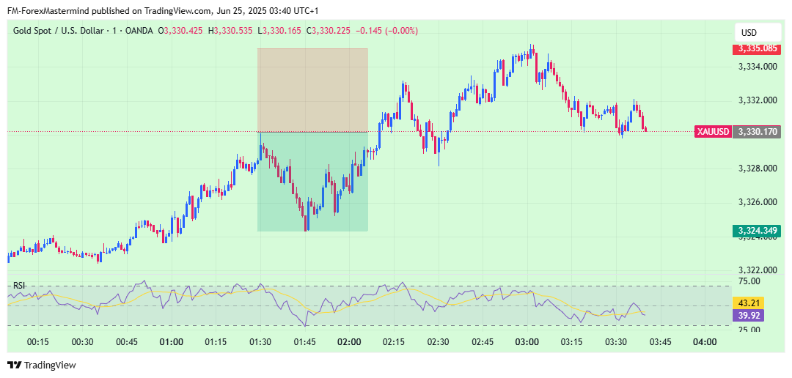
Task: Click the 01:30 time axis label
Action: tap(260, 342)
